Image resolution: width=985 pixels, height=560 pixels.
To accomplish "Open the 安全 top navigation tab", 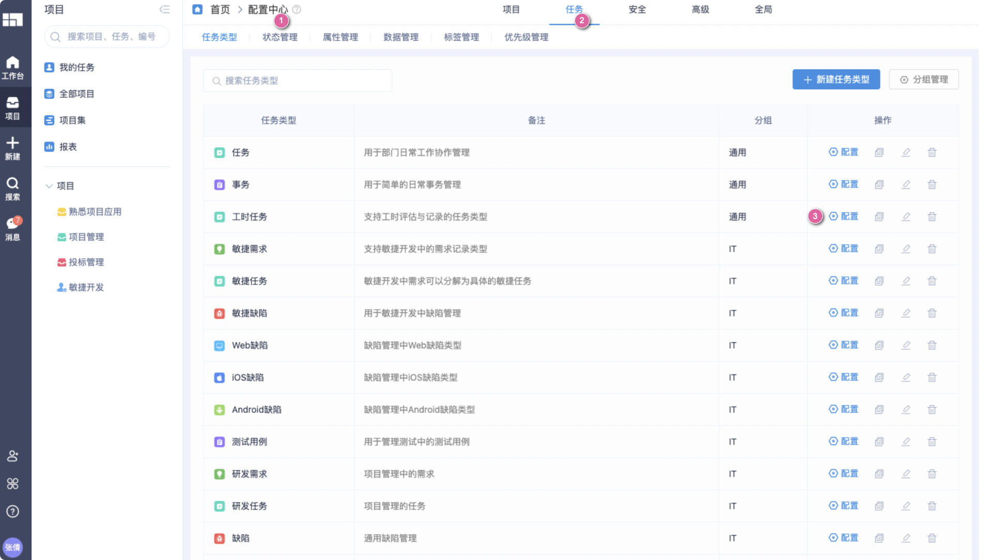I will (637, 9).
